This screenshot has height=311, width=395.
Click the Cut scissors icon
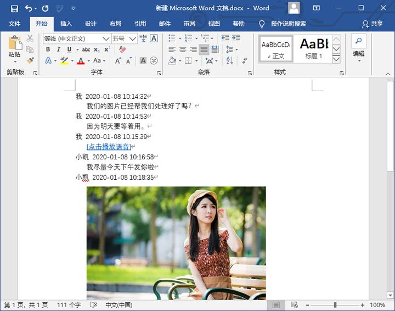[x=30, y=38]
